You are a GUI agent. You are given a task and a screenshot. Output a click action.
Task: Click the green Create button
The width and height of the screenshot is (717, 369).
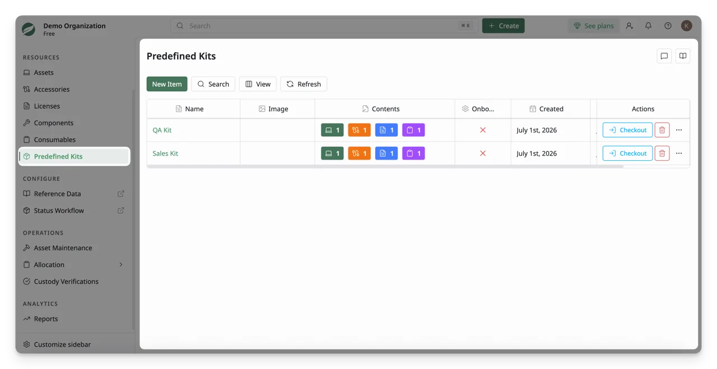(x=504, y=26)
